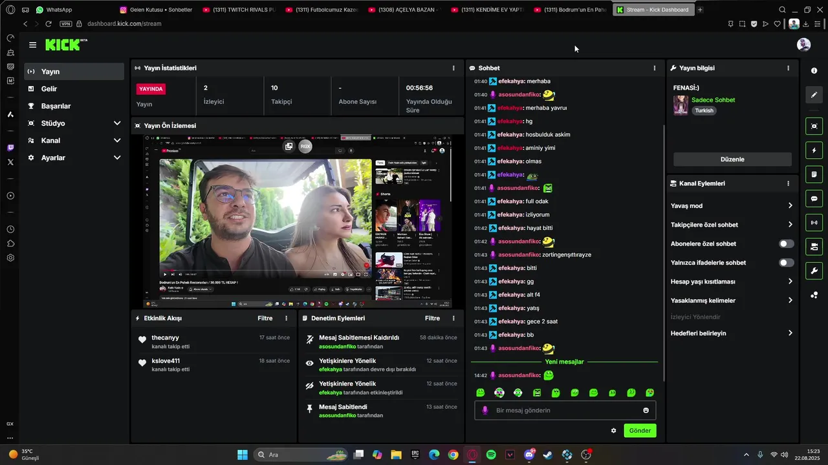Switch to TWITCH RIVALS browser tab
The width and height of the screenshot is (828, 465).
[239, 10]
